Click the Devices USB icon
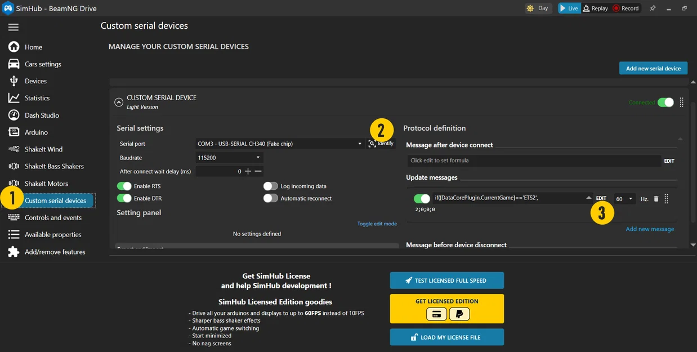Image resolution: width=697 pixels, height=352 pixels. pyautogui.click(x=14, y=81)
